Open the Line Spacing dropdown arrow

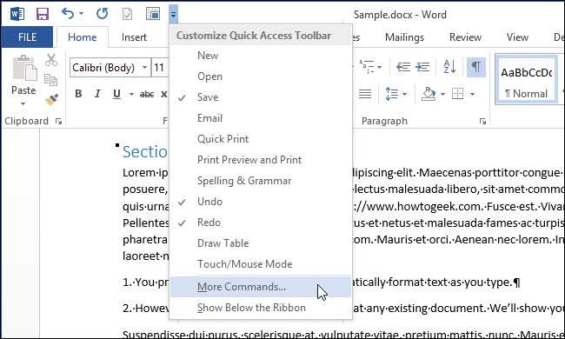pos(405,95)
